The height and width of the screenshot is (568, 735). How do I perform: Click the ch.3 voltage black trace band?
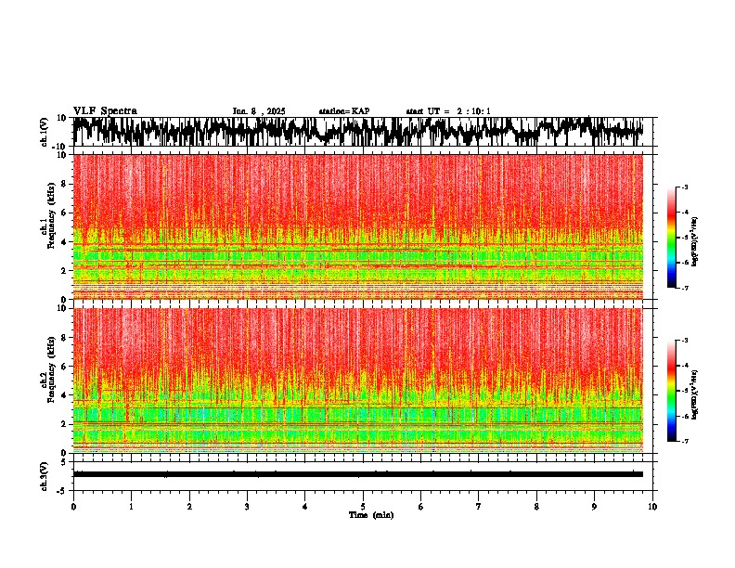[358, 474]
